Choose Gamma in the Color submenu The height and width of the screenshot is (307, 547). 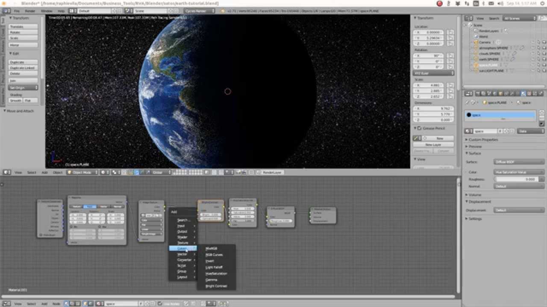(x=212, y=280)
